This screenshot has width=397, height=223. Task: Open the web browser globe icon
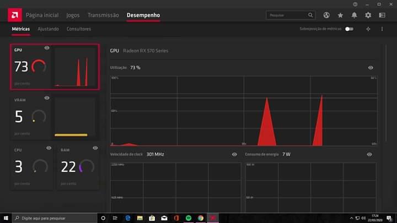point(326,15)
